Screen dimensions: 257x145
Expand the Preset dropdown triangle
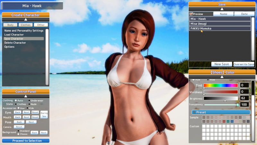tap(194, 112)
